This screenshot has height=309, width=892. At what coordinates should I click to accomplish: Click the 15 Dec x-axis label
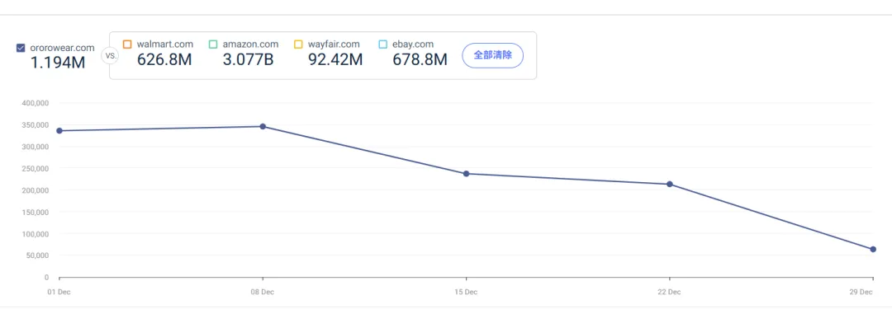[466, 292]
